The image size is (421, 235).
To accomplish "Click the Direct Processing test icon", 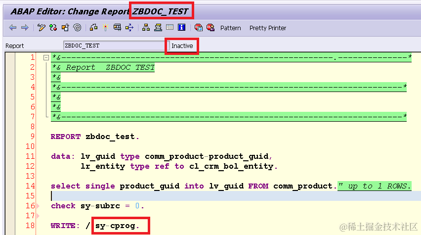I will tap(117, 27).
